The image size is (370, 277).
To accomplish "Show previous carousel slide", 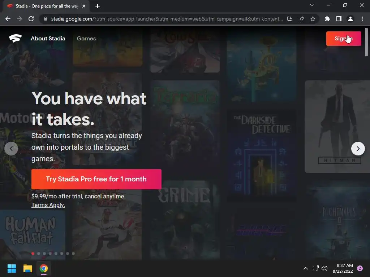I will point(11,149).
